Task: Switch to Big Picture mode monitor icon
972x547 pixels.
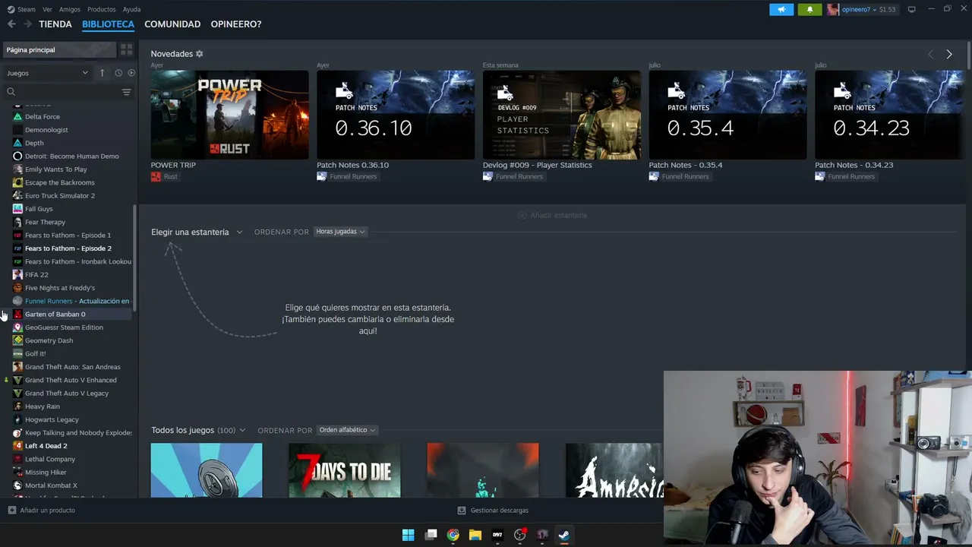Action: tap(911, 9)
